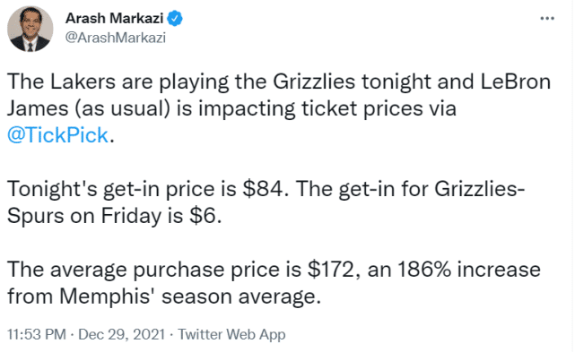Click the 186% increase figure
Screen dimensions: 575x352
click(424, 270)
